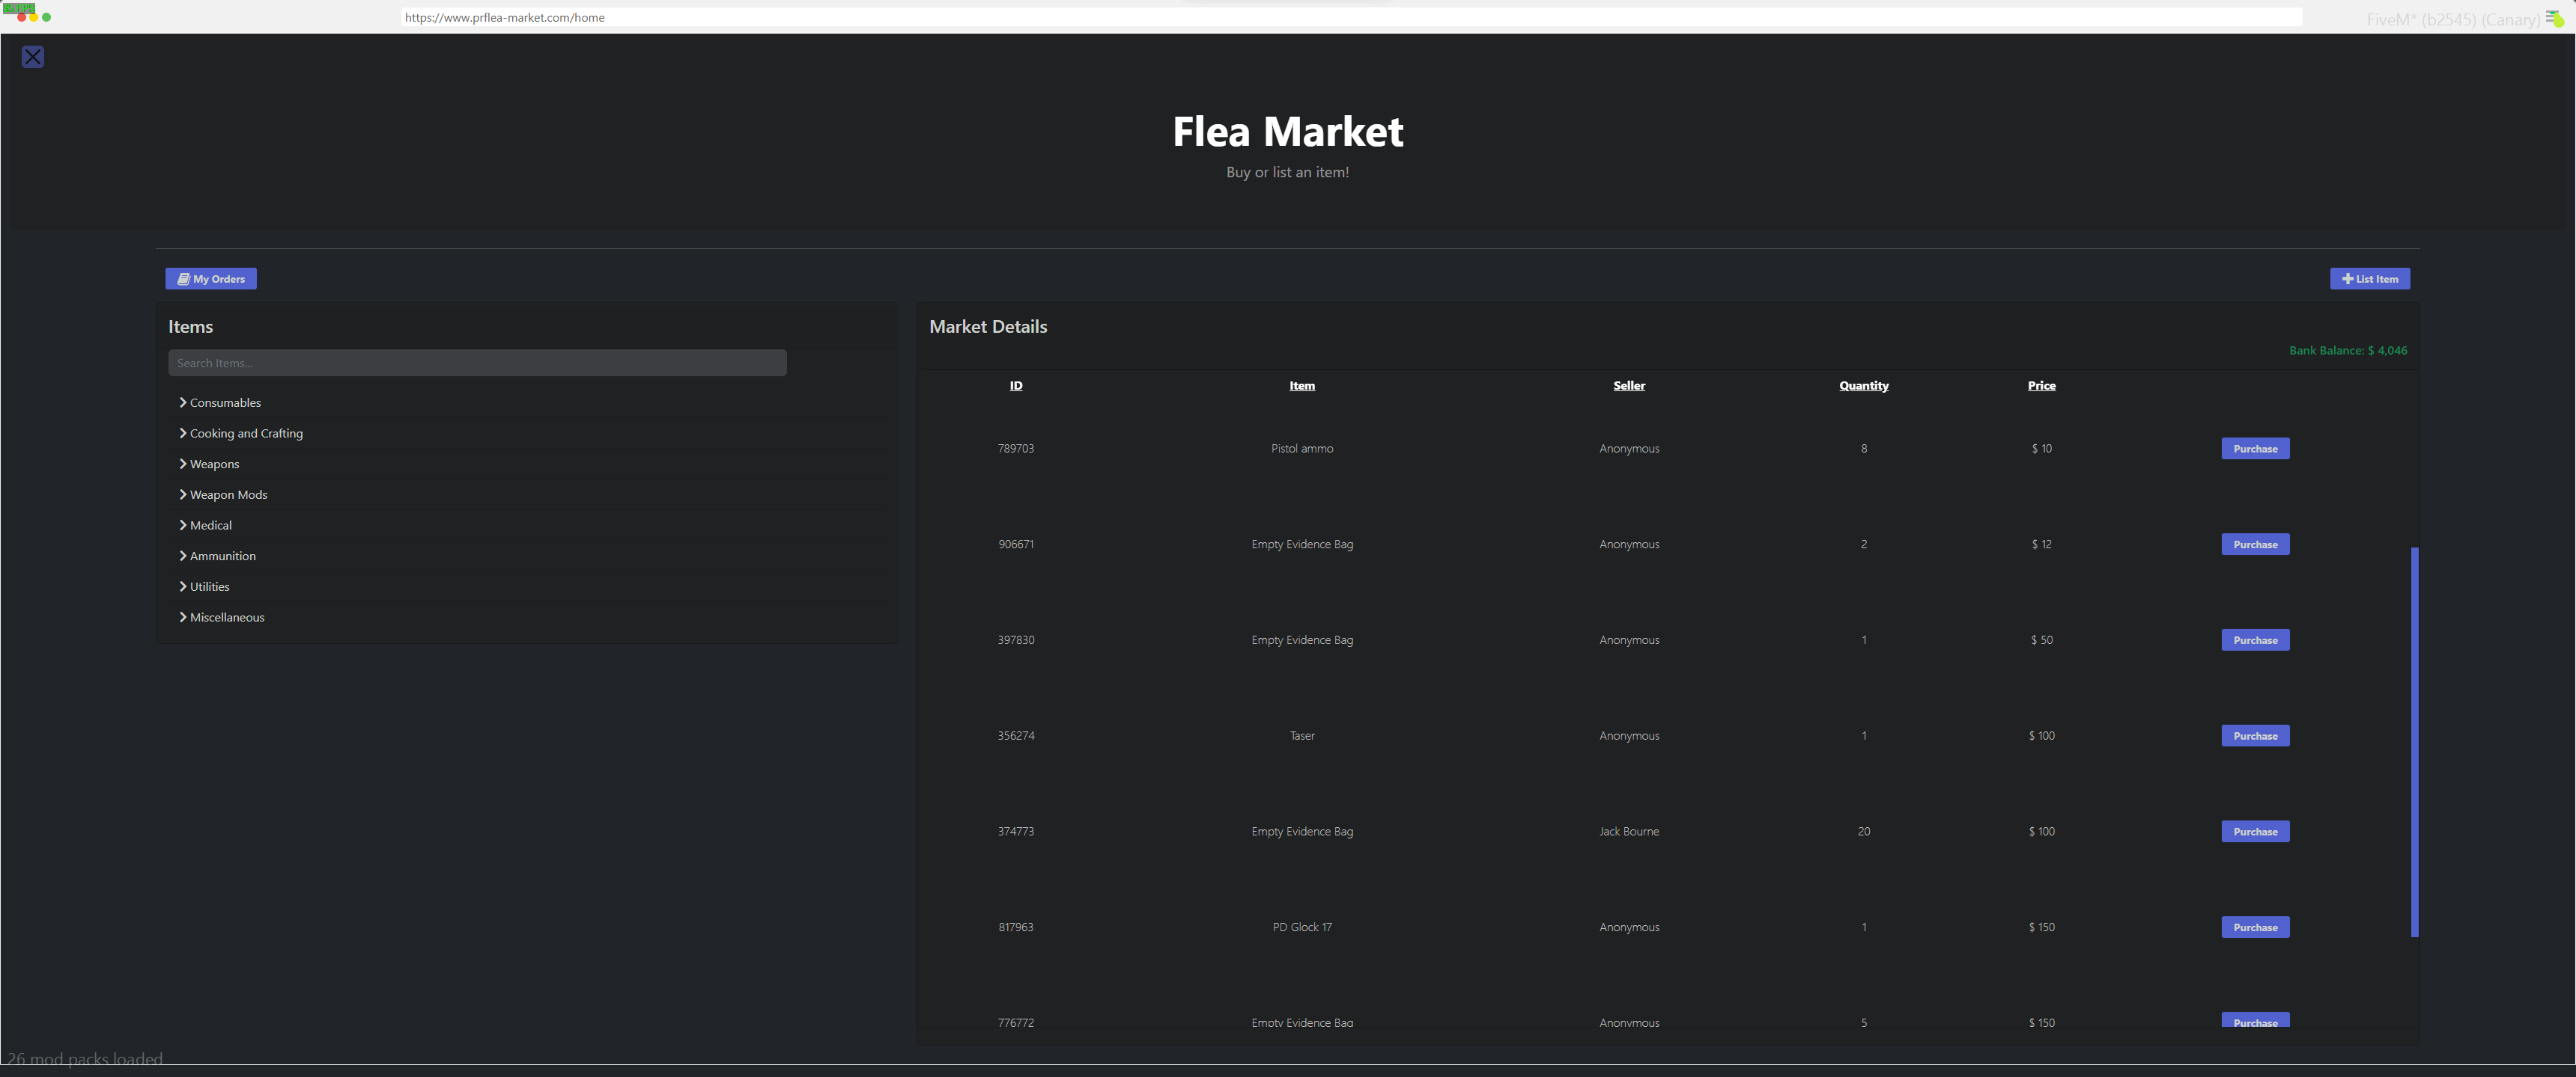Viewport: 2576px width, 1077px height.
Task: Expand the Weapon Mods category
Action: point(227,494)
